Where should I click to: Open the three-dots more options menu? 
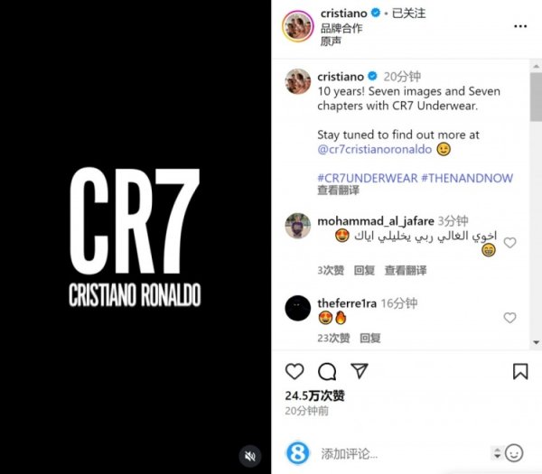click(520, 26)
